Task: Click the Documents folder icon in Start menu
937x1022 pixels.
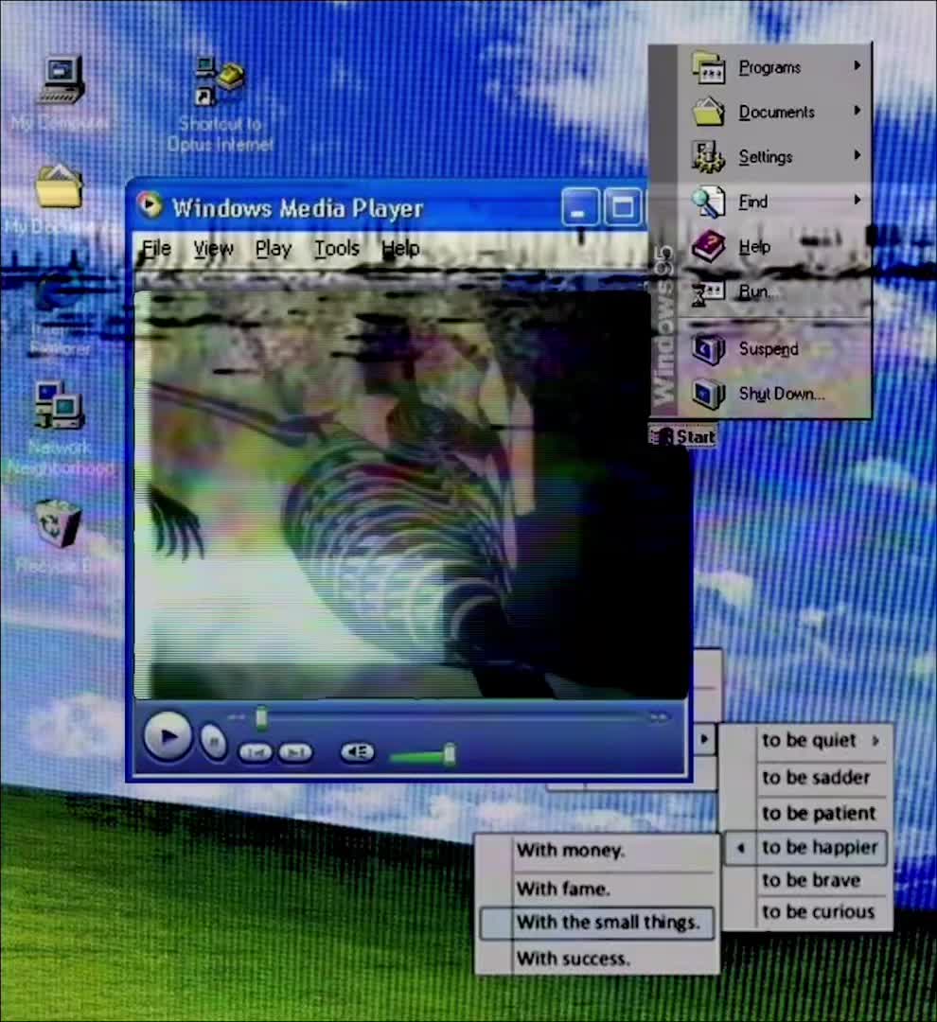Action: 708,112
